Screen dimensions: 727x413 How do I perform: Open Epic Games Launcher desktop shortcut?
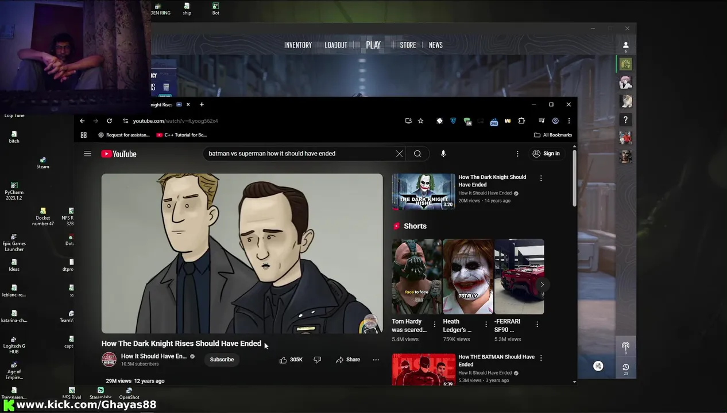tap(14, 243)
